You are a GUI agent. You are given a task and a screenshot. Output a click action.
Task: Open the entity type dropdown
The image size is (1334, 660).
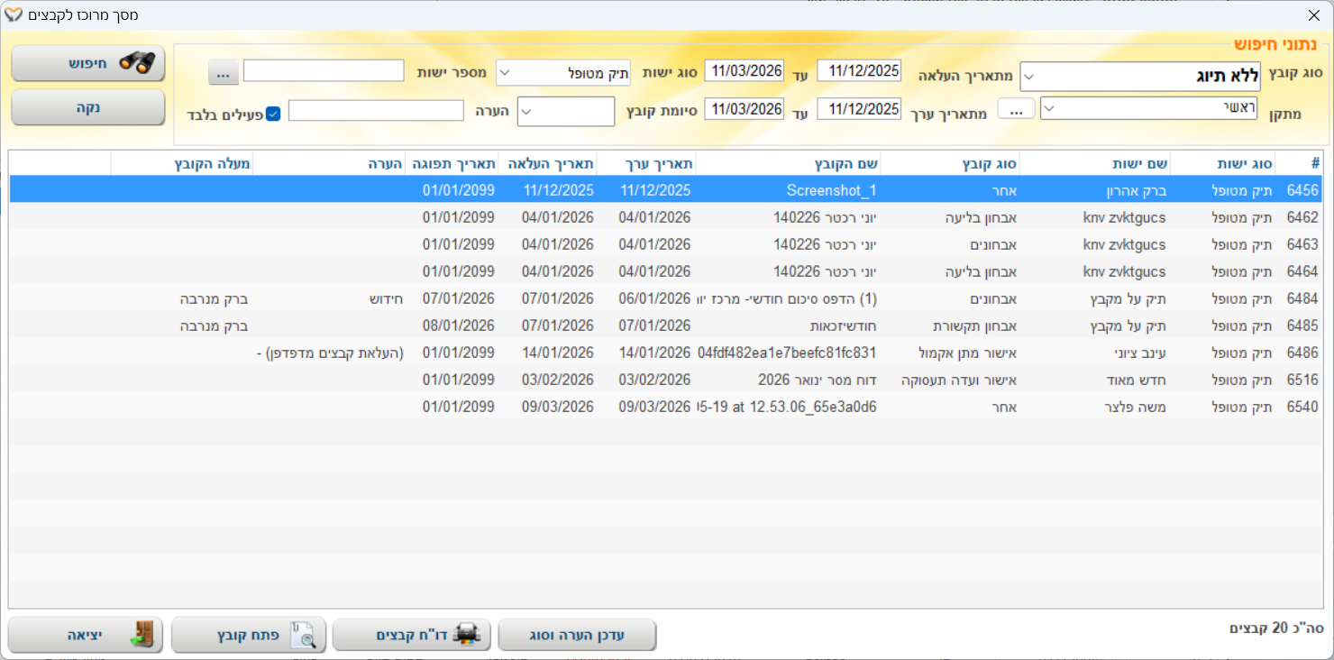coord(505,73)
